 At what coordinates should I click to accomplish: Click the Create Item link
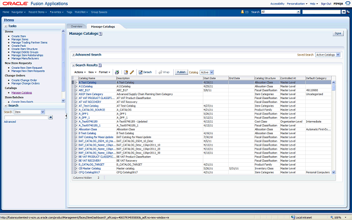point(18,35)
